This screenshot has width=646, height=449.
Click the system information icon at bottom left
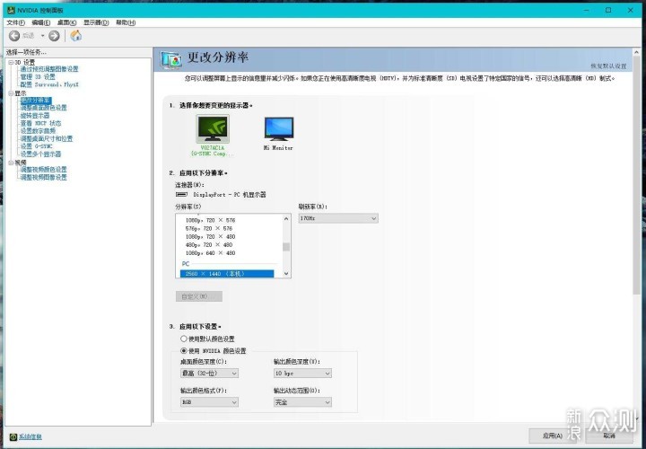13,436
